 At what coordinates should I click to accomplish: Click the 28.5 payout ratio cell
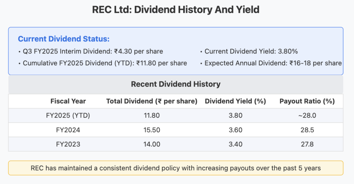[x=307, y=130]
